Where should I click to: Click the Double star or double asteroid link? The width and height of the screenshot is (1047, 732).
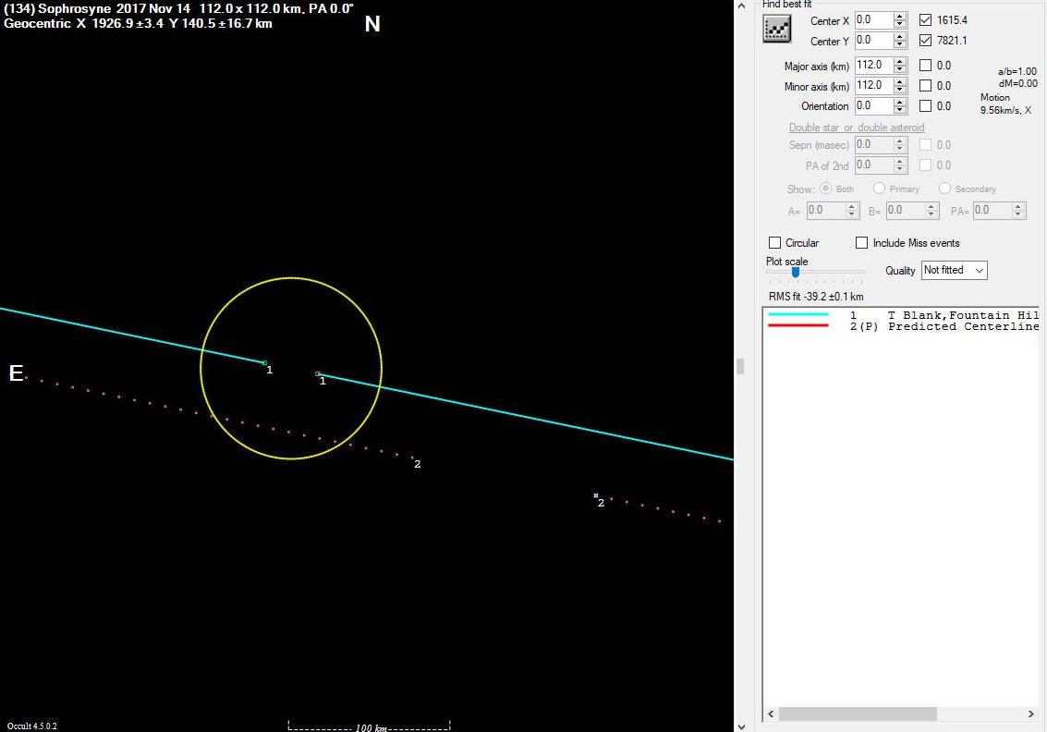point(857,128)
